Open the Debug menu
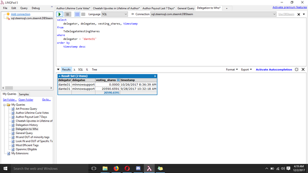 pyautogui.click(x=36, y=8)
